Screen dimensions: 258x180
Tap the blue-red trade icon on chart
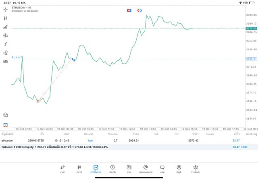129,10
